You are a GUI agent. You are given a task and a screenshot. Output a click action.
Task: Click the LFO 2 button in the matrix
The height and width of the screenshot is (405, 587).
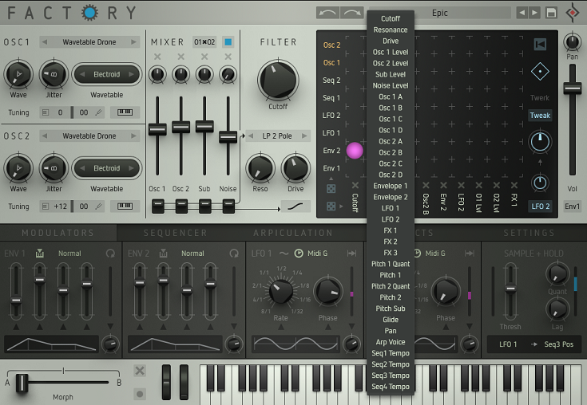coord(540,206)
